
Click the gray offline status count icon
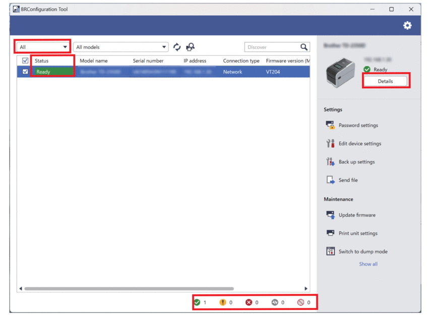275,302
